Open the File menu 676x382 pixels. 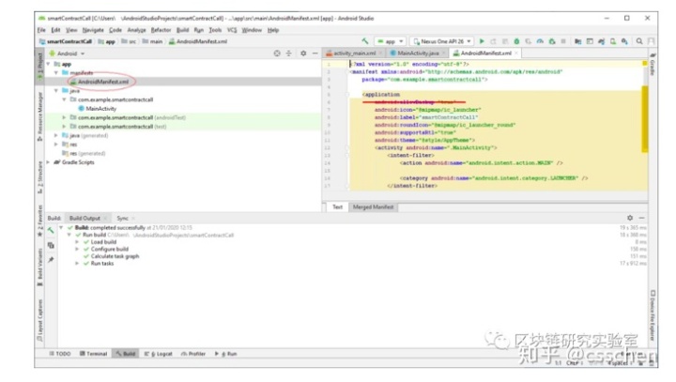41,30
